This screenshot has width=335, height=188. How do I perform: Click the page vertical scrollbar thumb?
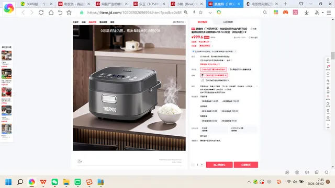pos(333,56)
